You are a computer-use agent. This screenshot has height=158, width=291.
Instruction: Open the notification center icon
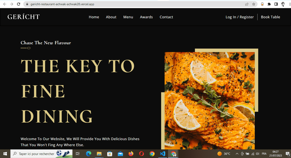(288, 154)
